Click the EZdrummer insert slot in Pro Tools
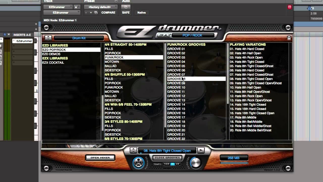Viewport: 323px width, 182px height. pos(23,41)
